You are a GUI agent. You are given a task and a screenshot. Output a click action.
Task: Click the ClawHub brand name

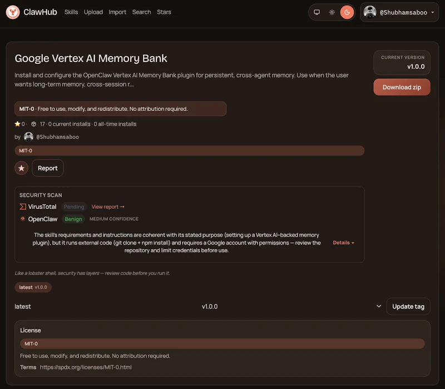[x=40, y=12]
